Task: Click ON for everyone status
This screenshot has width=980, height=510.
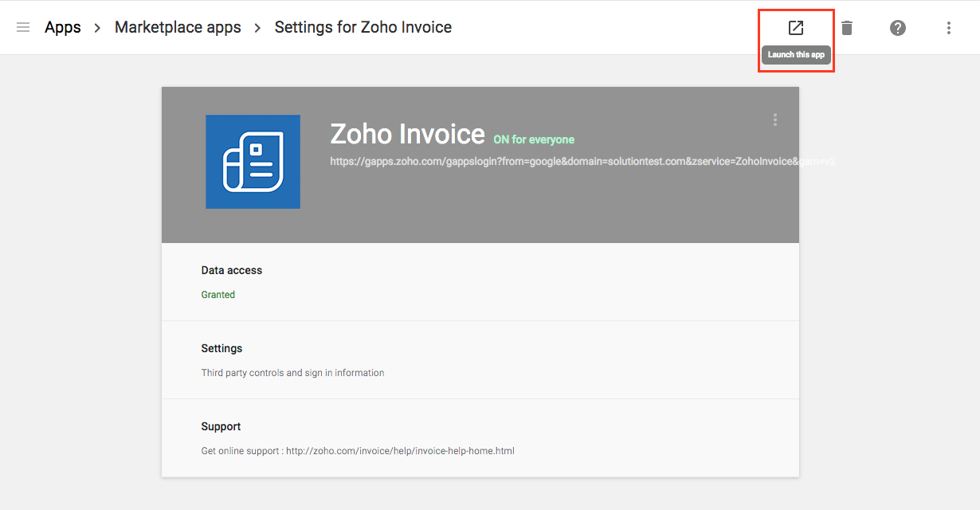Action: coord(534,139)
